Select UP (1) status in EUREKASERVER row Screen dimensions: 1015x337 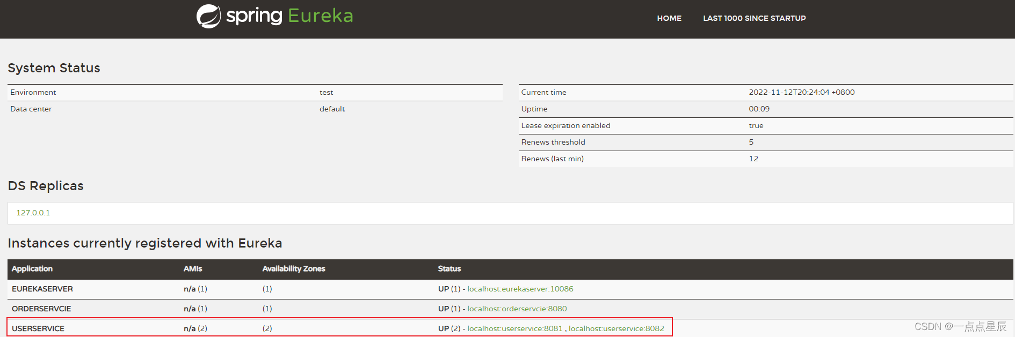click(x=450, y=289)
